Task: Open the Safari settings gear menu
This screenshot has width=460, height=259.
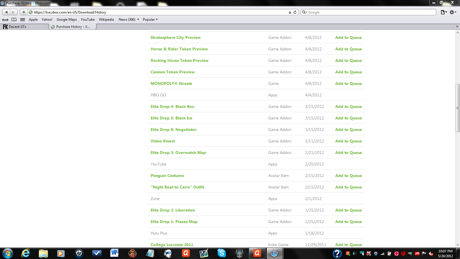Action: coord(453,12)
